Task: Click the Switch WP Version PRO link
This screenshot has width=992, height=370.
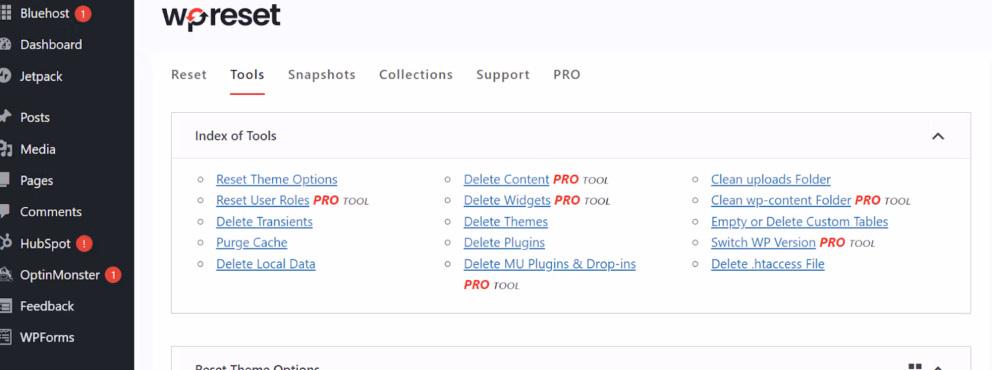Action: coord(763,242)
